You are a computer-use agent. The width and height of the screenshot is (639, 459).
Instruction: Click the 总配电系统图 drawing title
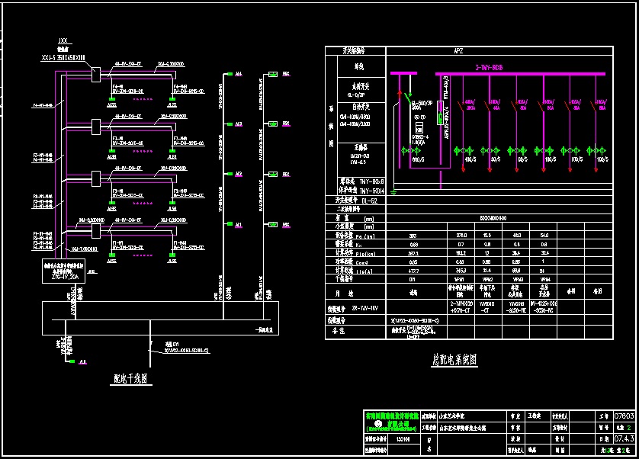pyautogui.click(x=454, y=360)
